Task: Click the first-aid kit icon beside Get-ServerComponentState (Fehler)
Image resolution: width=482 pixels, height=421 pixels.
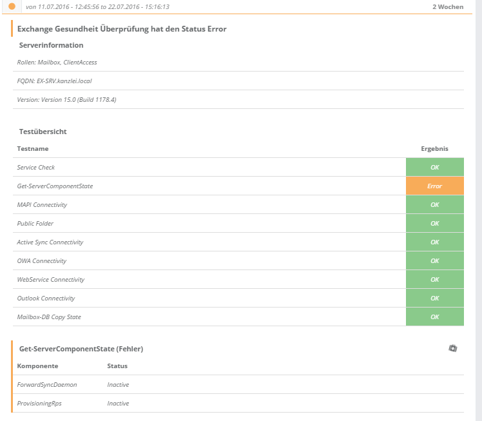Action: point(453,348)
